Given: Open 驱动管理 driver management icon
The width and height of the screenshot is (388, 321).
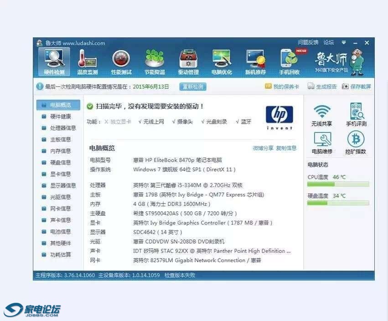Looking at the screenshot, I should 188,61.
